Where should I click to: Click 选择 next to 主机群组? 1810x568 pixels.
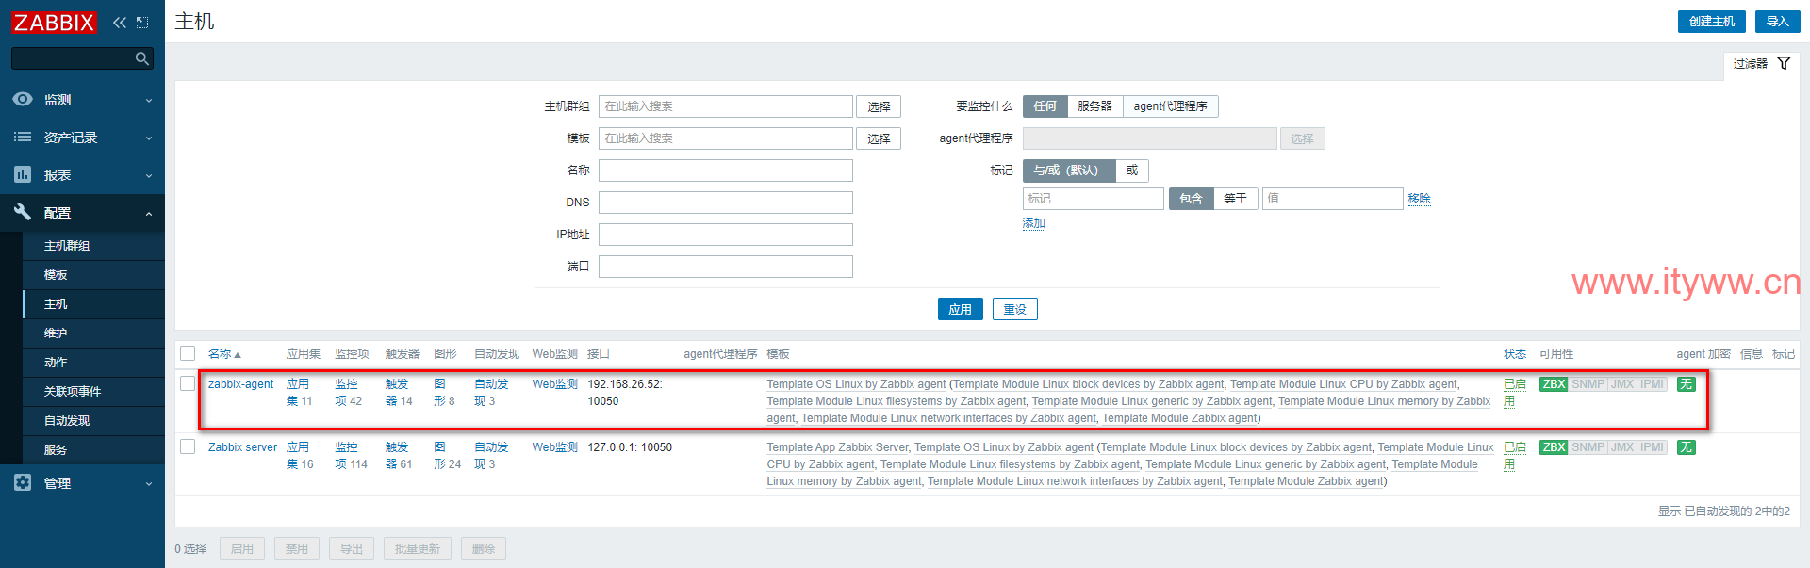tap(879, 106)
